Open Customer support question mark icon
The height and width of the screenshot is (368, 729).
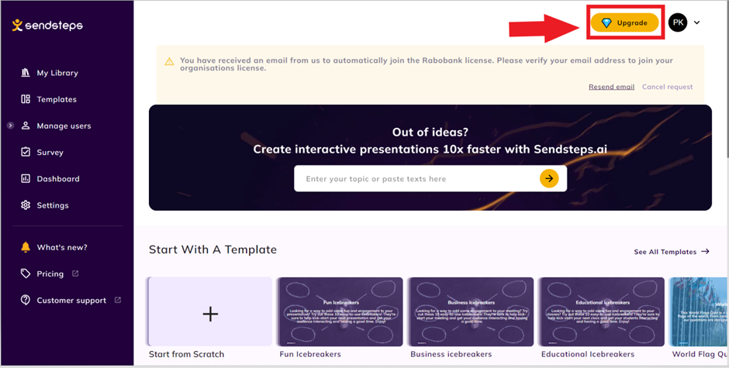point(26,300)
